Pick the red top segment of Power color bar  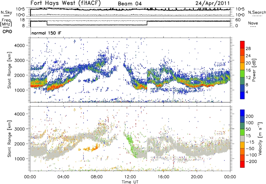[242, 45]
